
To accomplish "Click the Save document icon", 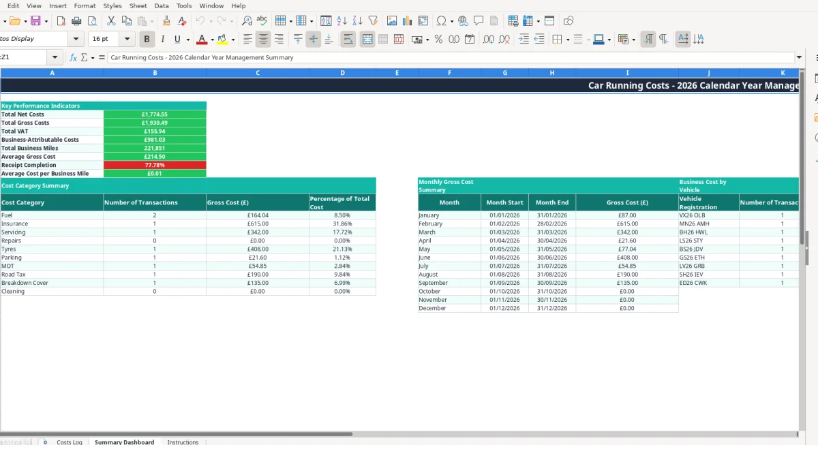I will coord(35,21).
